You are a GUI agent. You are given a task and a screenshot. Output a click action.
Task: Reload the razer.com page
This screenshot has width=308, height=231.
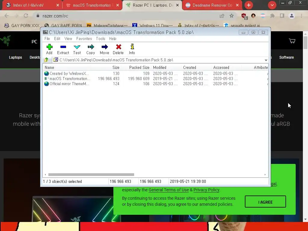[x=26, y=16]
